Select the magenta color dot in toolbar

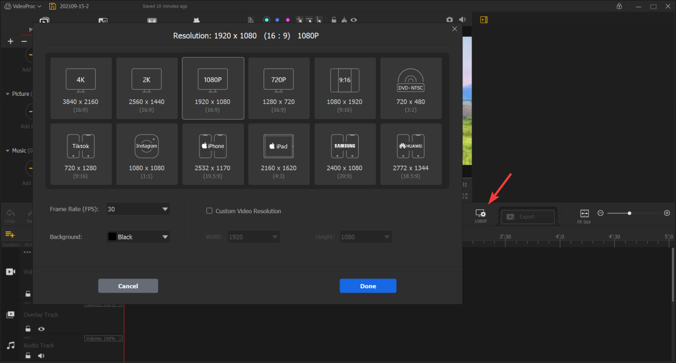pos(287,20)
